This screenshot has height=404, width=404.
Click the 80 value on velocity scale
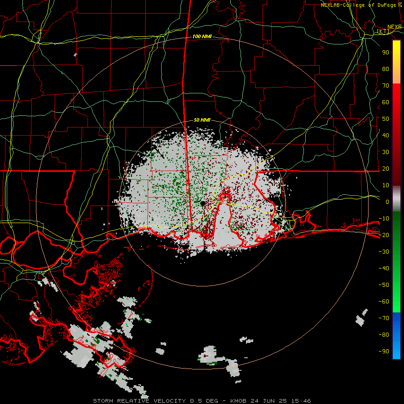(386, 69)
